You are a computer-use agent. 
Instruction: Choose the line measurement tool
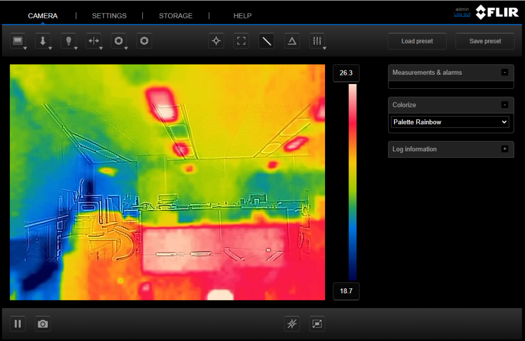coord(266,41)
